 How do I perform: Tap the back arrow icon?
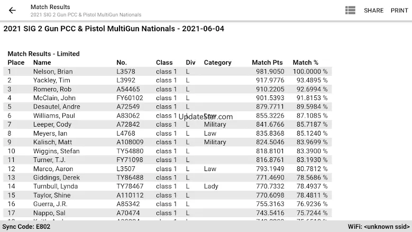click(12, 11)
